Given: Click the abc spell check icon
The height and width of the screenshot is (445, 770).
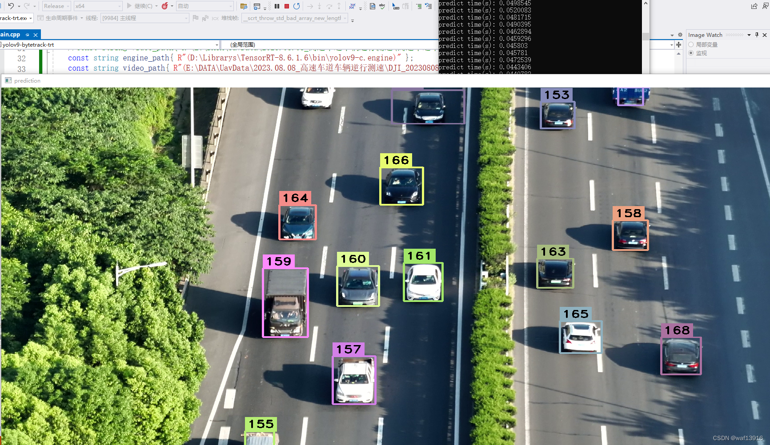Looking at the screenshot, I should [382, 6].
